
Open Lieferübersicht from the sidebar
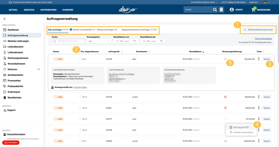(x=13, y=47)
